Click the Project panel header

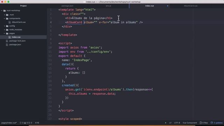pyautogui.click(x=23, y=6)
